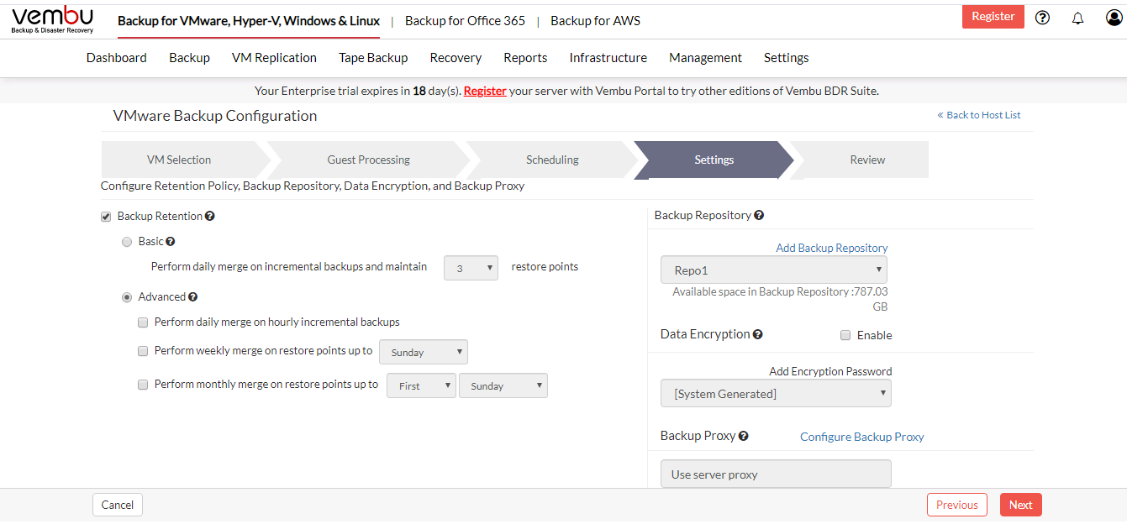Image resolution: width=1127 pixels, height=524 pixels.
Task: Open the help question mark icon in header
Action: coord(1042,18)
